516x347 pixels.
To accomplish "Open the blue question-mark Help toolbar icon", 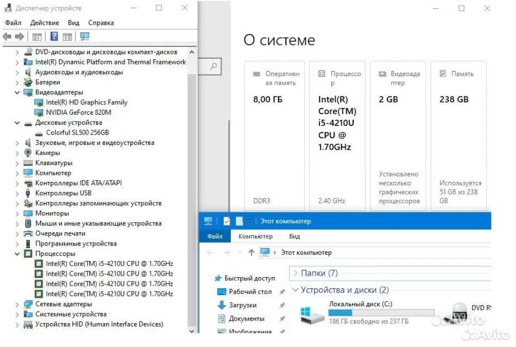I will [x=54, y=37].
